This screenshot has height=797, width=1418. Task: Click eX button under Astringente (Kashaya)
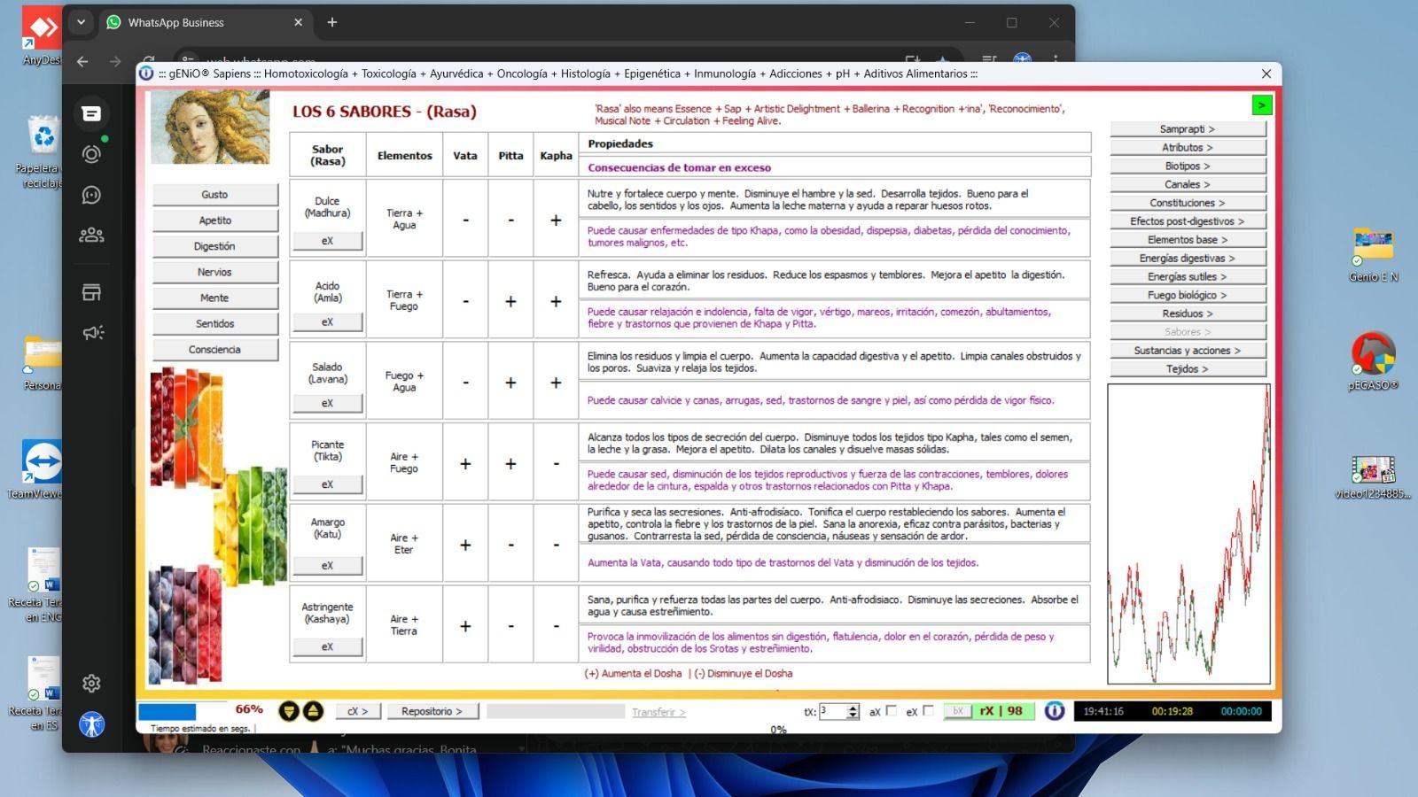point(327,646)
